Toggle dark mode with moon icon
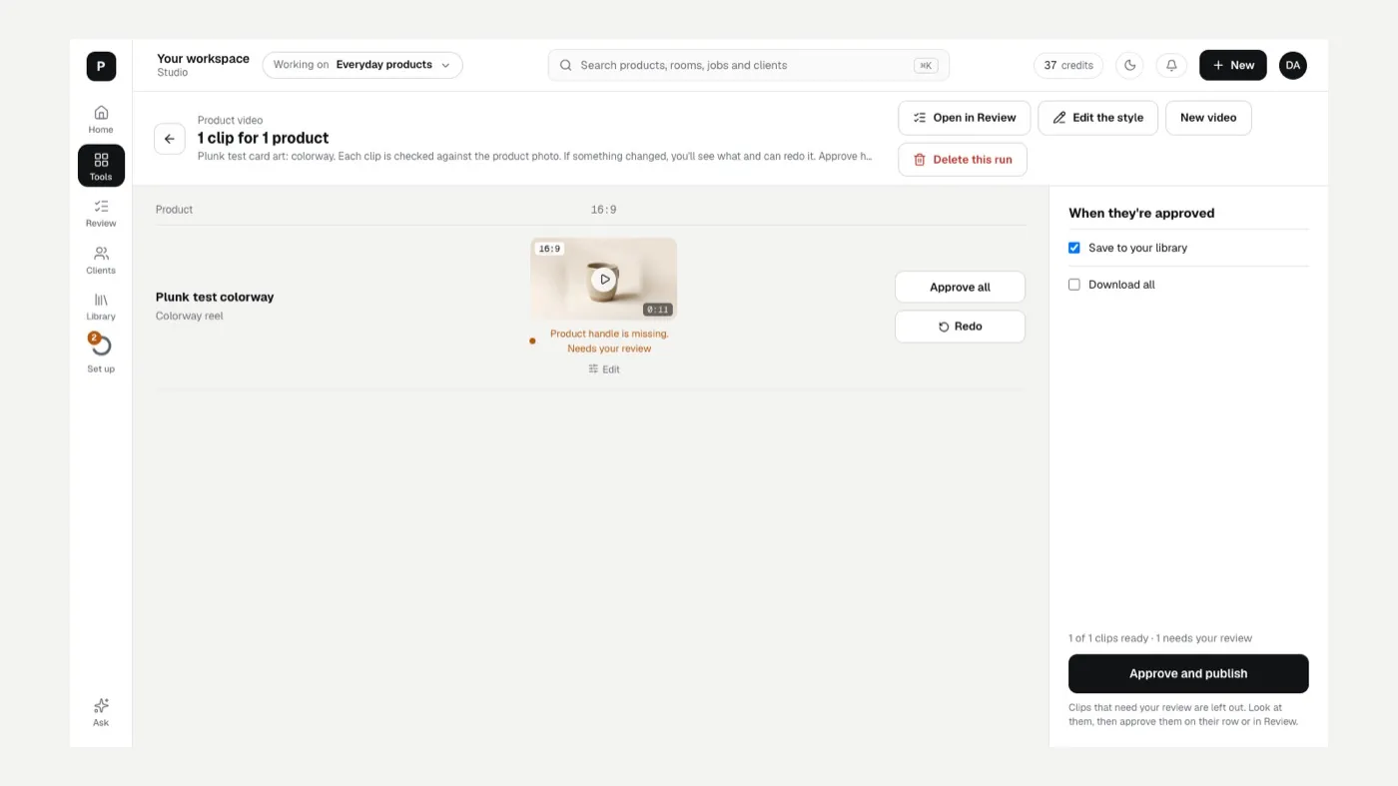 1129,65
